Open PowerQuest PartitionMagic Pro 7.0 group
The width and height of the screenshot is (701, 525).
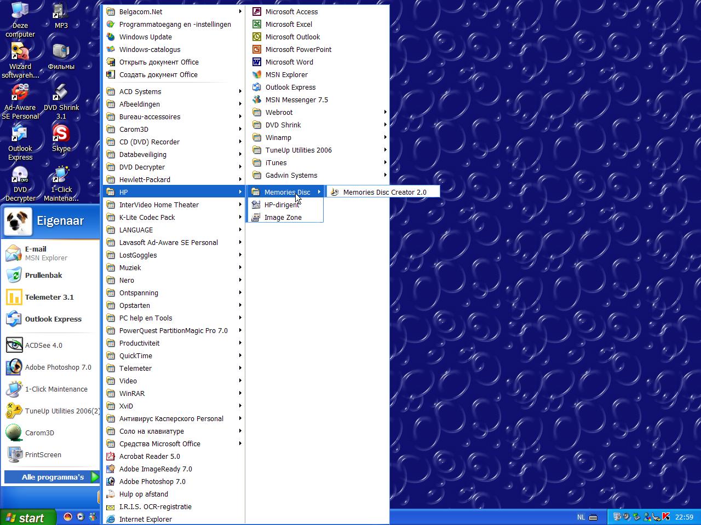(174, 330)
